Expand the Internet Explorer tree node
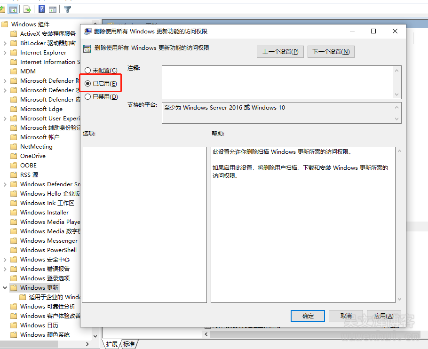This screenshot has width=428, height=349. click(5, 52)
